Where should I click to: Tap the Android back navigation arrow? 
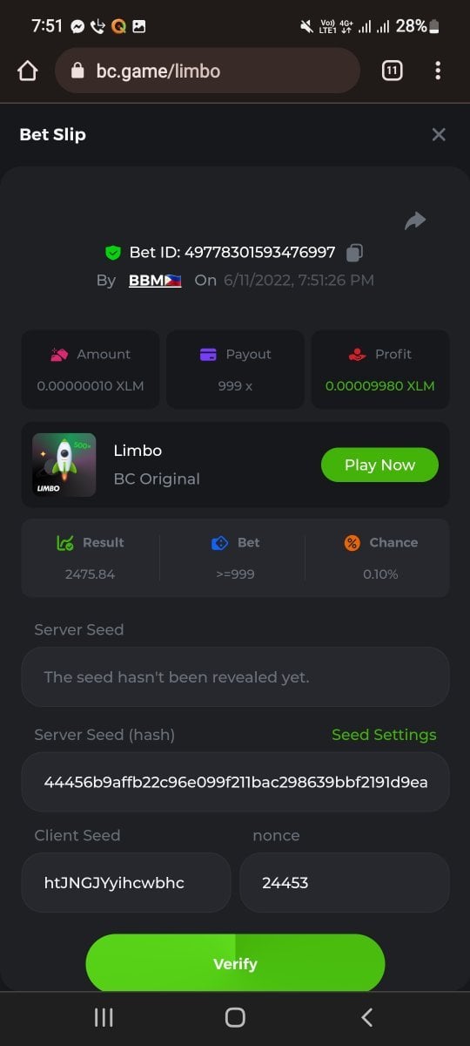pos(366,1017)
